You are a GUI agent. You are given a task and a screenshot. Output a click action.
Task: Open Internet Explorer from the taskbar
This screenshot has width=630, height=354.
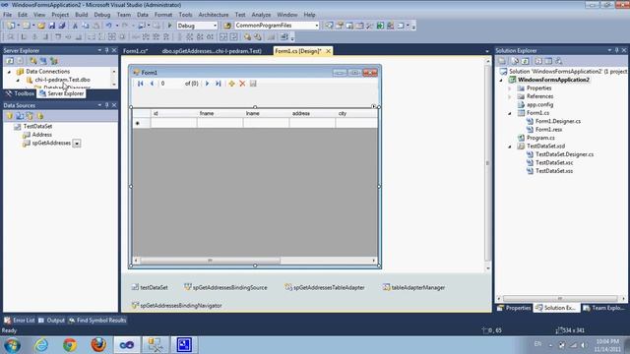41,345
